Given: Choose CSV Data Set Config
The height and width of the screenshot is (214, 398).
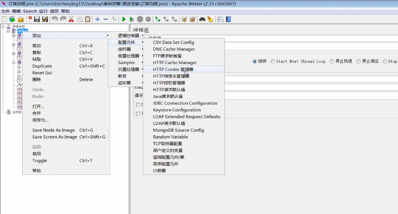Looking at the screenshot, I should (184, 42).
